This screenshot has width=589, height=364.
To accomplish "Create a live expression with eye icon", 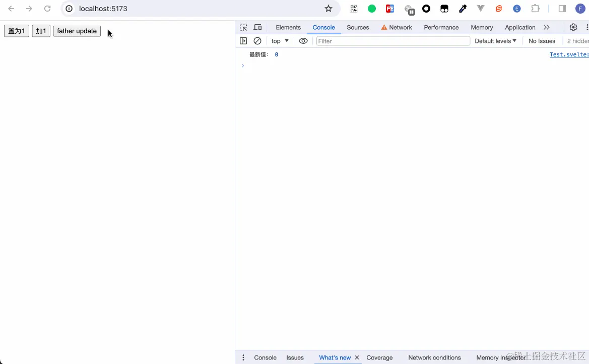I will coord(303,41).
